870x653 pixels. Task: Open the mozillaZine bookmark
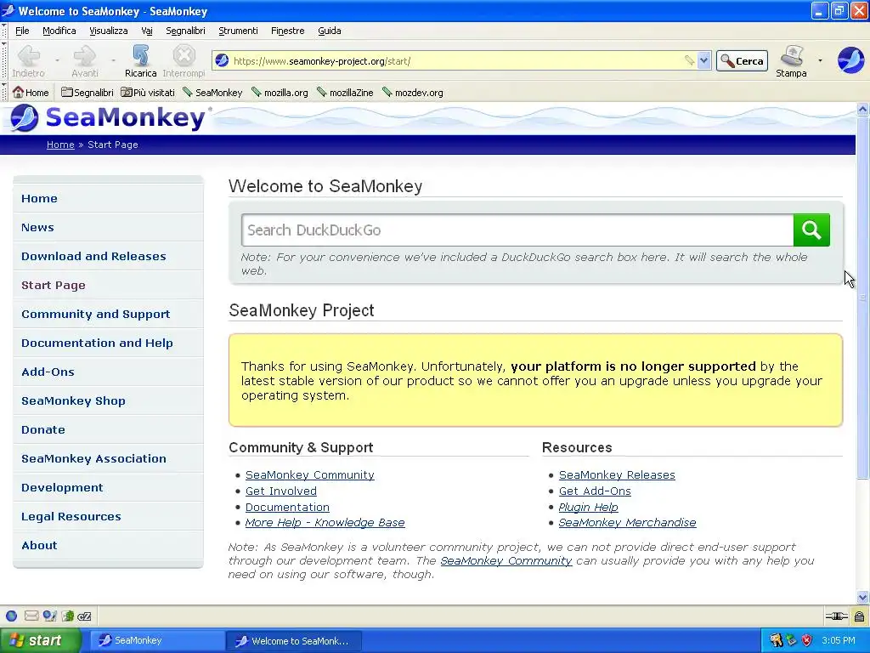(345, 93)
